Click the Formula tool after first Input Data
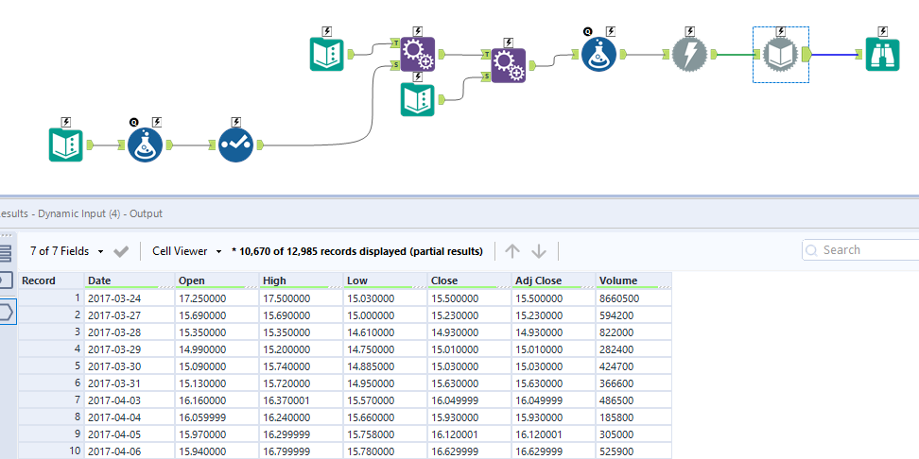 click(x=146, y=145)
